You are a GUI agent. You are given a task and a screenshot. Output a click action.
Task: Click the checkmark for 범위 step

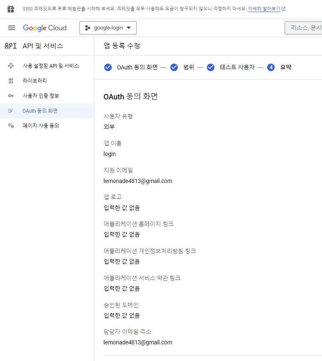[x=174, y=67]
